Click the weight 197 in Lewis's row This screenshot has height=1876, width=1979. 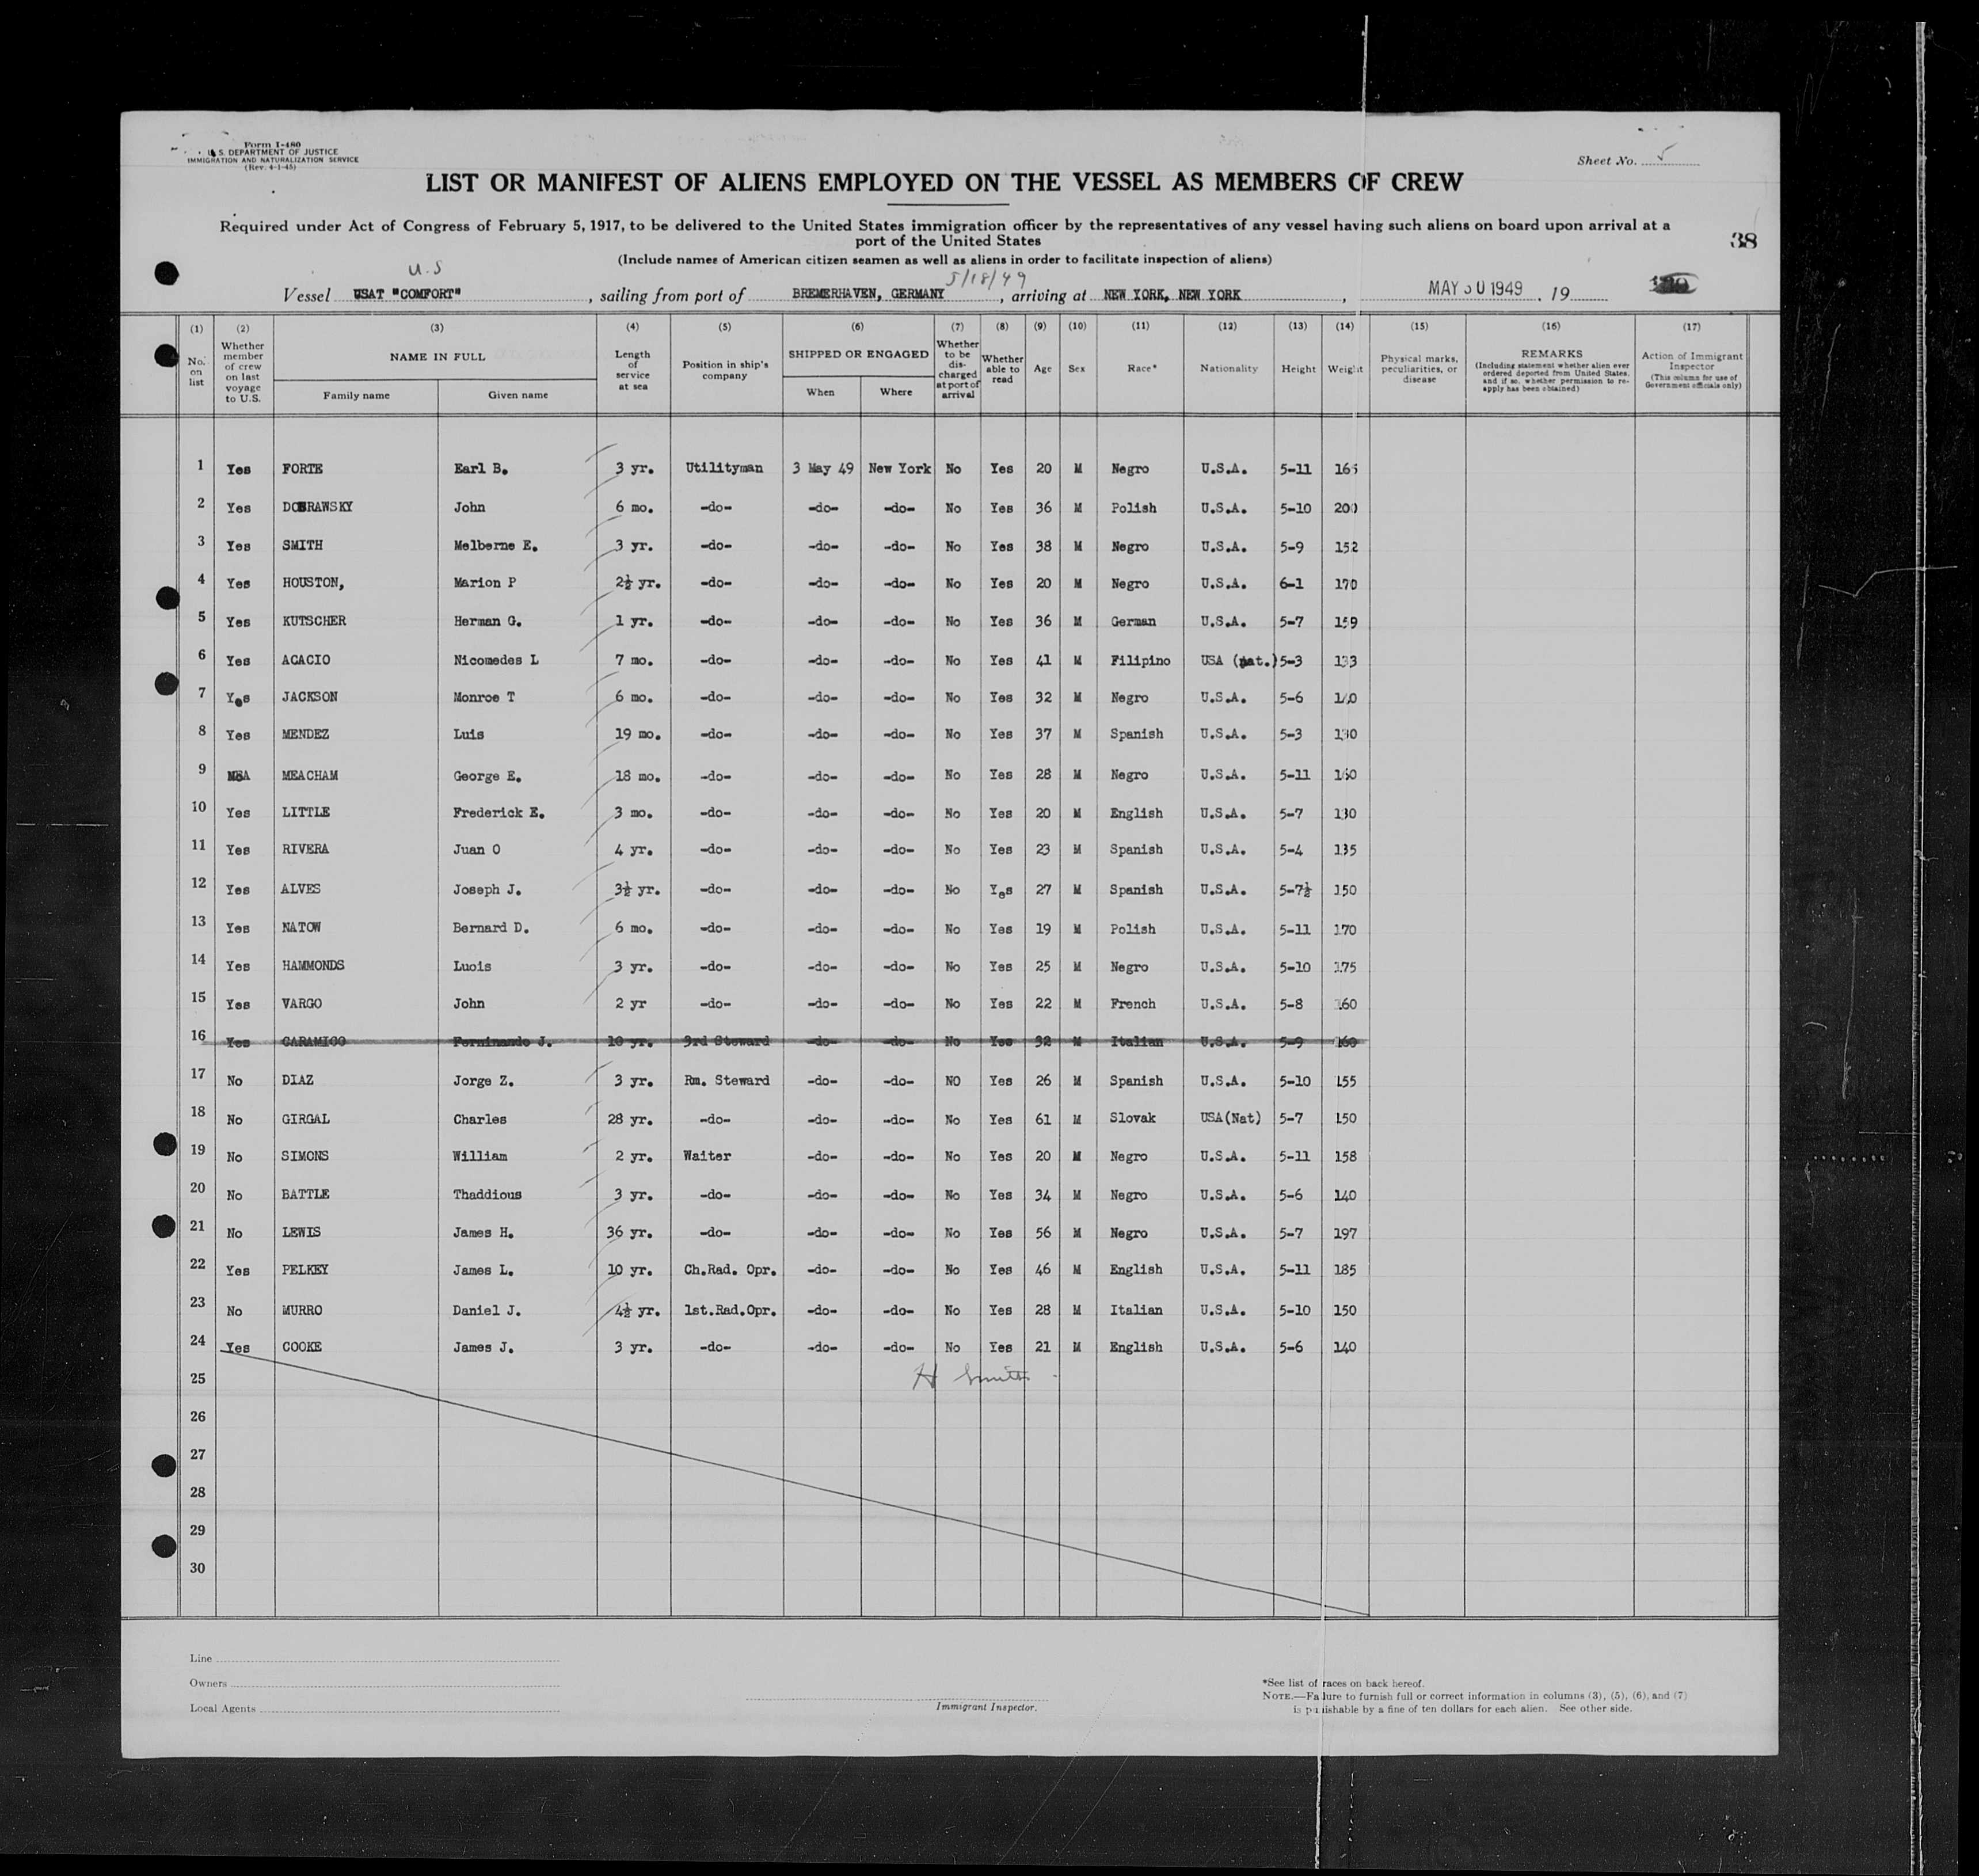[1345, 1233]
